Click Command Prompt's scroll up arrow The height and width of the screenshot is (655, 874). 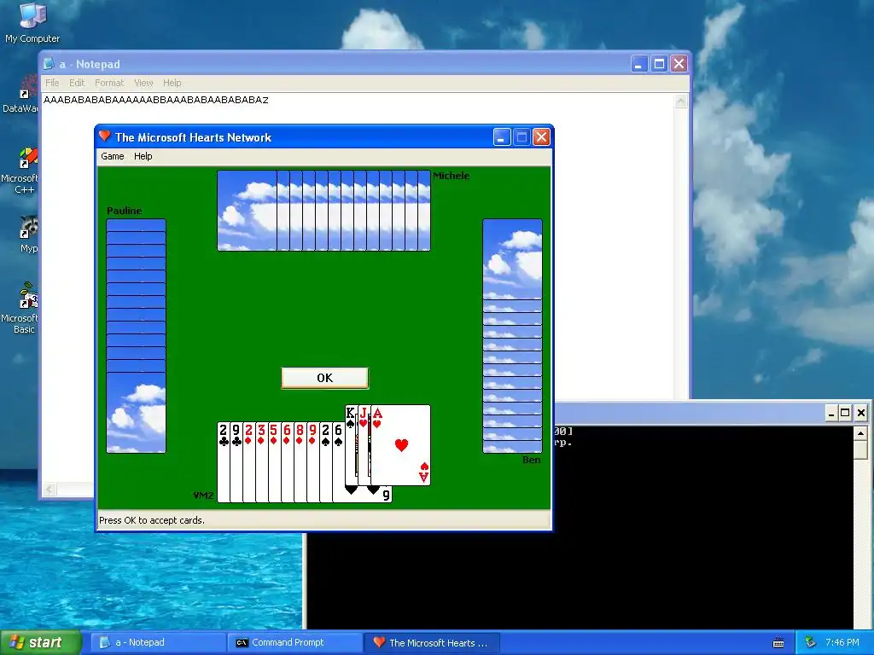[x=860, y=432]
